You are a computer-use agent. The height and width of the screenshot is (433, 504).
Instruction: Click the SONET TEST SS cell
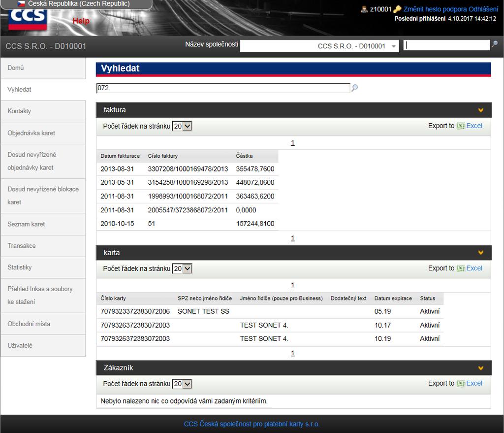(x=203, y=312)
